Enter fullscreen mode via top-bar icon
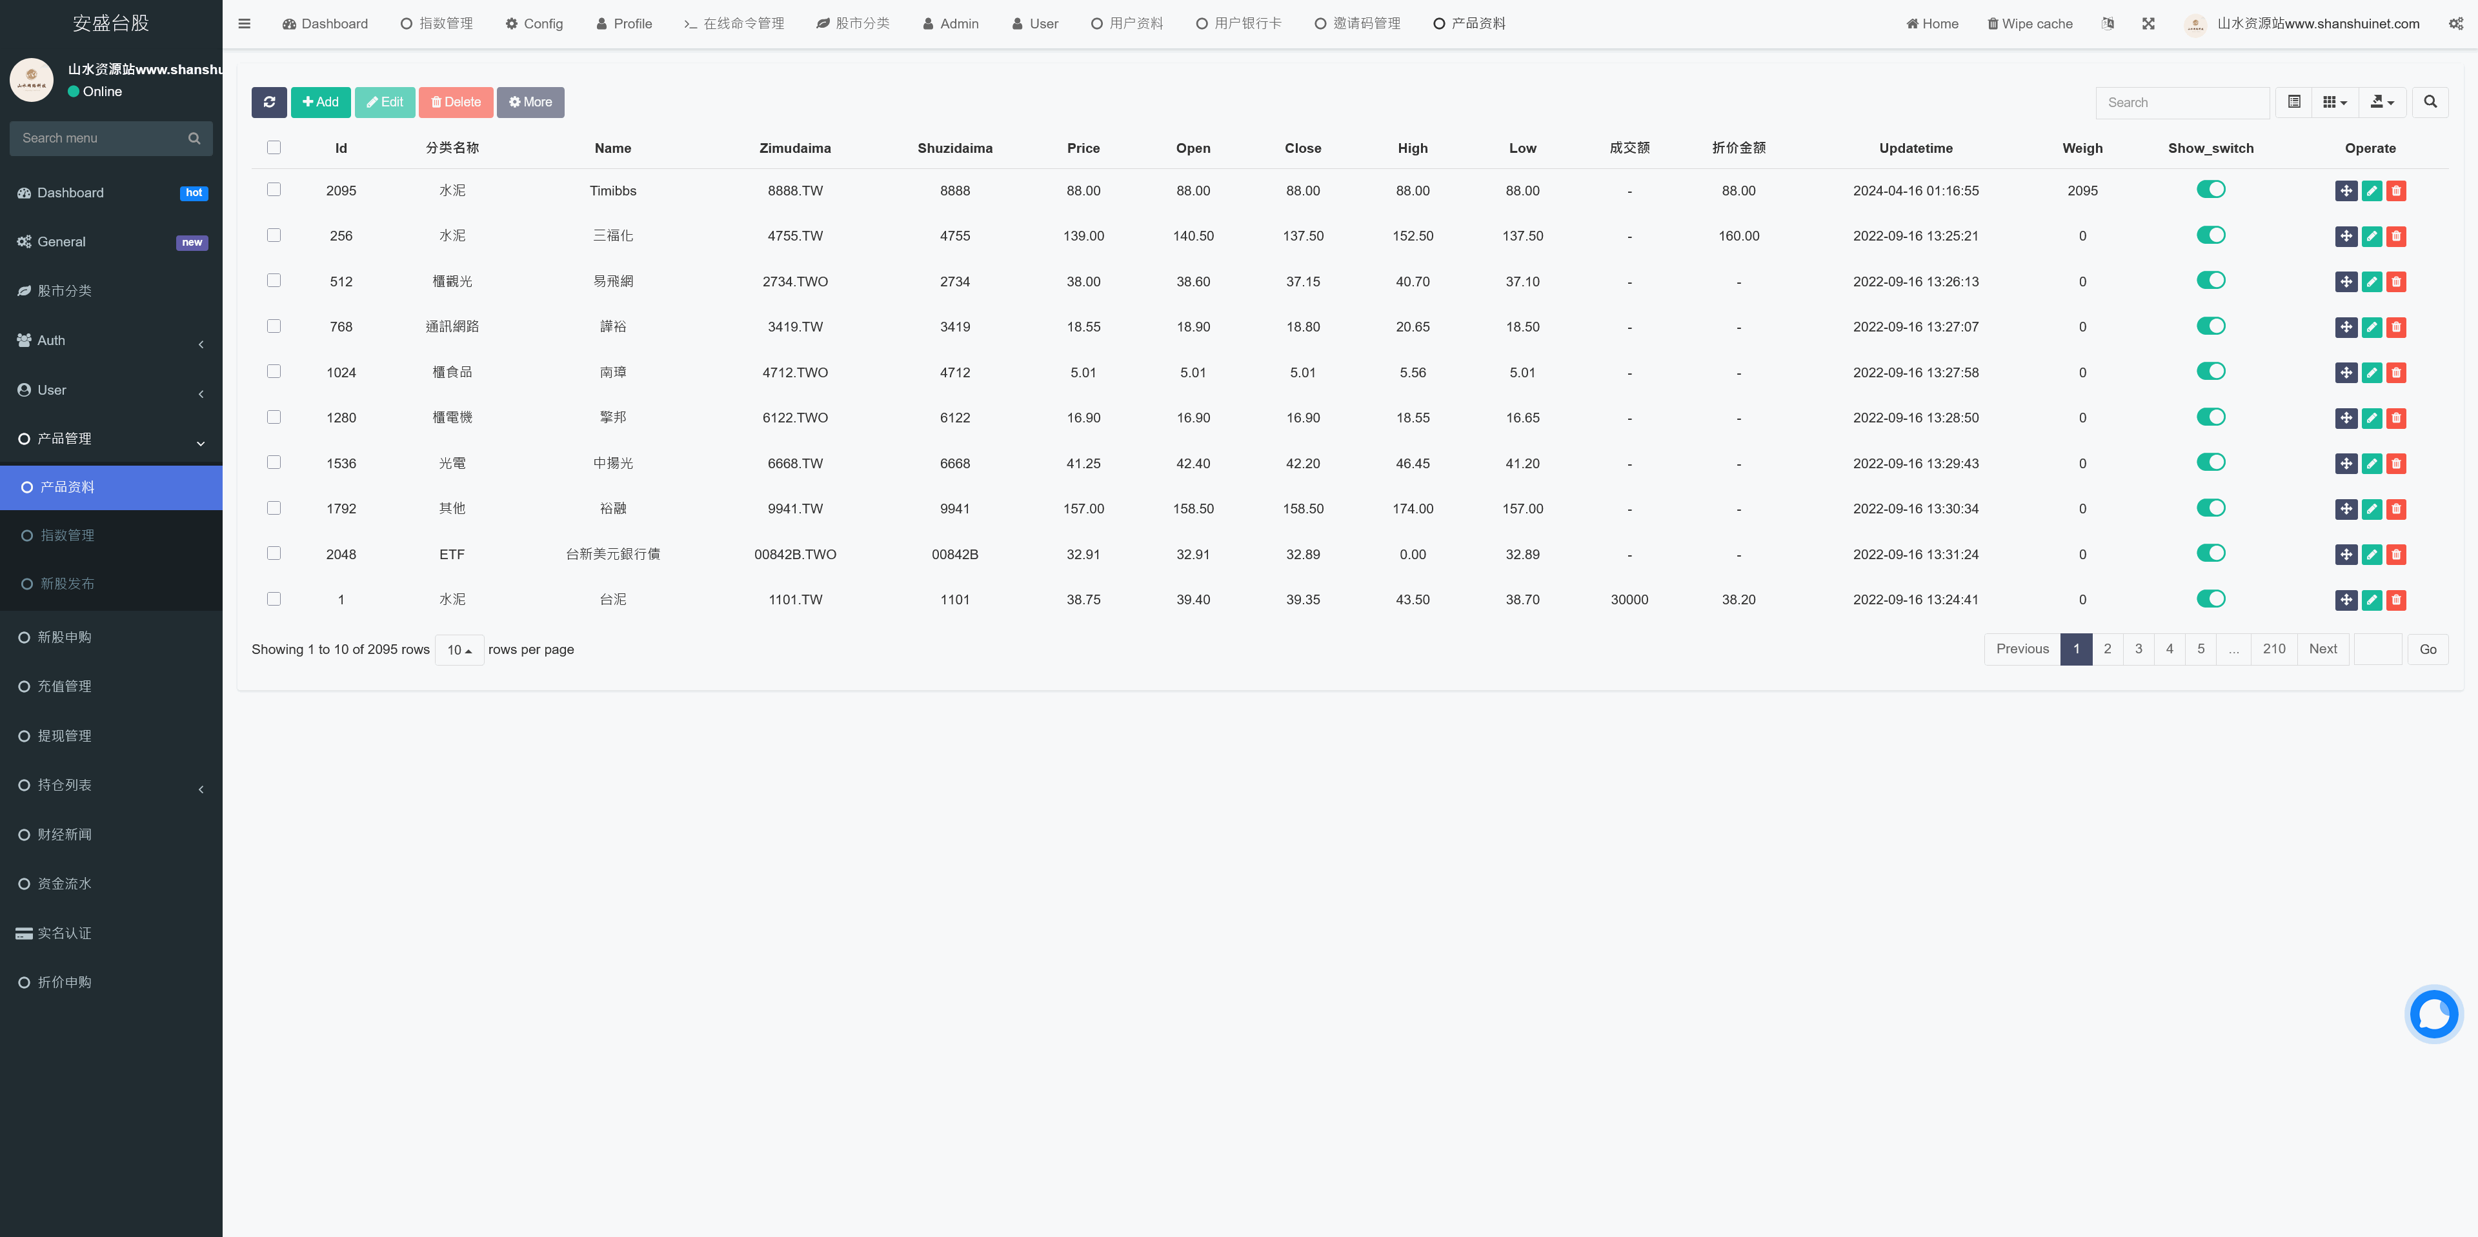 2148,23
